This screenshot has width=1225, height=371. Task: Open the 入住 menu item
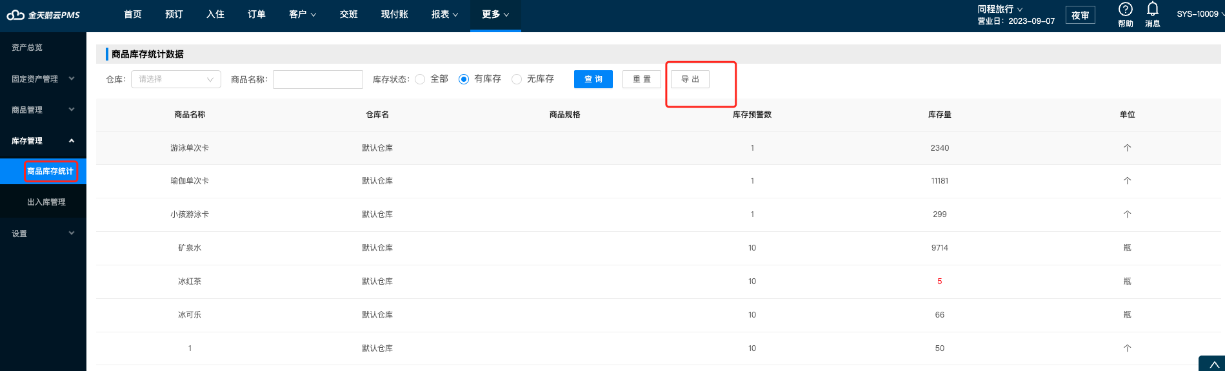pyautogui.click(x=215, y=14)
